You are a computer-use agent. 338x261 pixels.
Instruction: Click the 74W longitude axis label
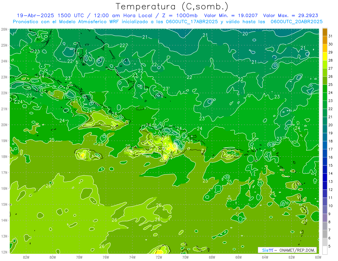(x=132, y=257)
